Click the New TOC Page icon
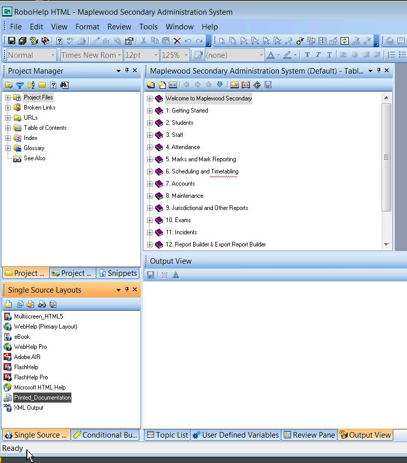Viewport: 407px width, 463px height. point(162,85)
